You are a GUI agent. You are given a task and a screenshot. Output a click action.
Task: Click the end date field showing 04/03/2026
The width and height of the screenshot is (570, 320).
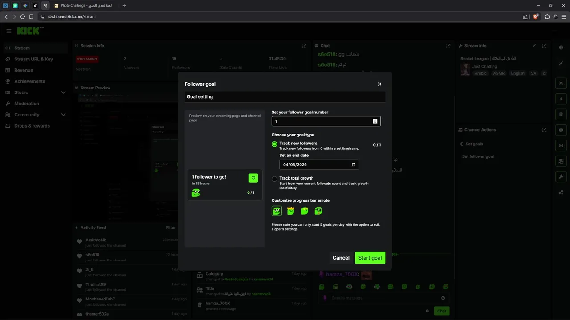tap(319, 164)
